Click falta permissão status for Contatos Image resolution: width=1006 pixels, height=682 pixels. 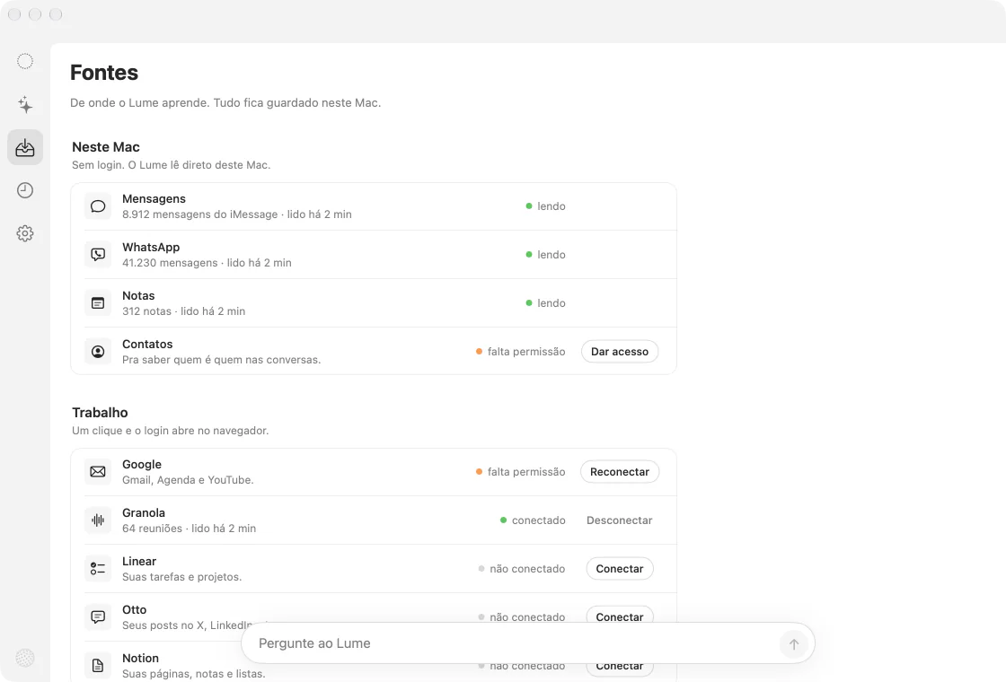click(x=521, y=351)
